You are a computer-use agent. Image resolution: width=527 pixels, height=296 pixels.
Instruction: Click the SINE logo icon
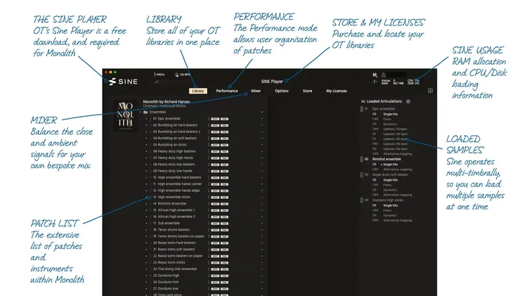112,82
